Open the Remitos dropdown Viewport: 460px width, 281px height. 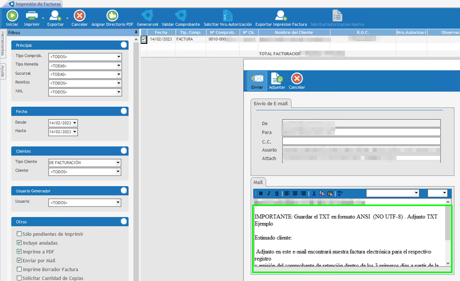[119, 83]
